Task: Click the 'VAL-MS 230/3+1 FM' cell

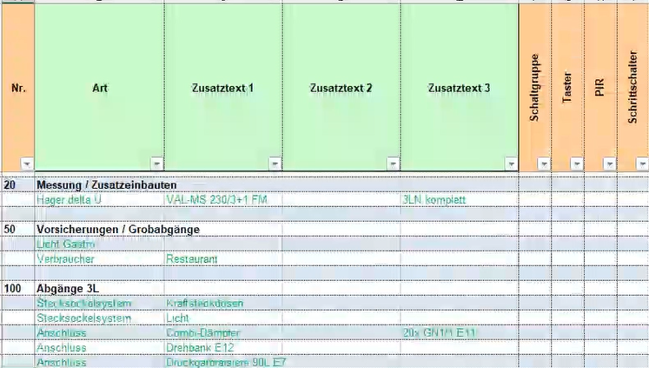Action: click(x=215, y=200)
